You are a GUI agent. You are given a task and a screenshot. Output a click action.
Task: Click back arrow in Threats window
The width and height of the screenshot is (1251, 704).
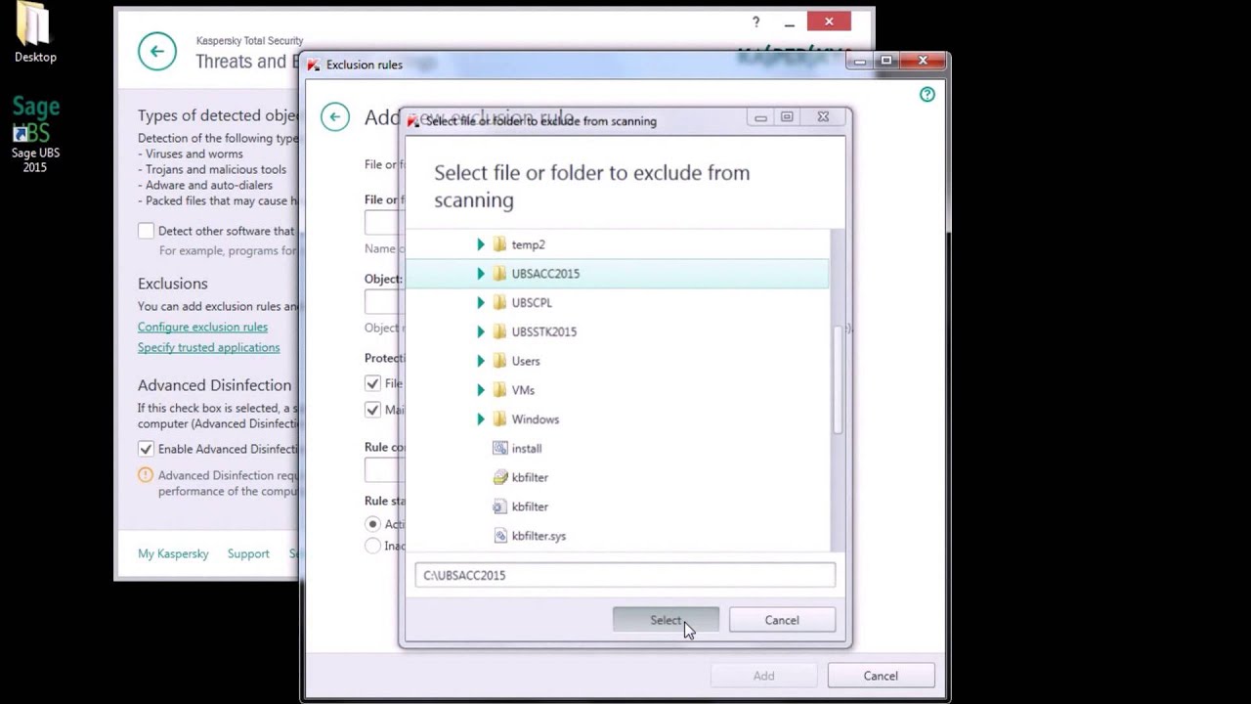click(x=157, y=51)
